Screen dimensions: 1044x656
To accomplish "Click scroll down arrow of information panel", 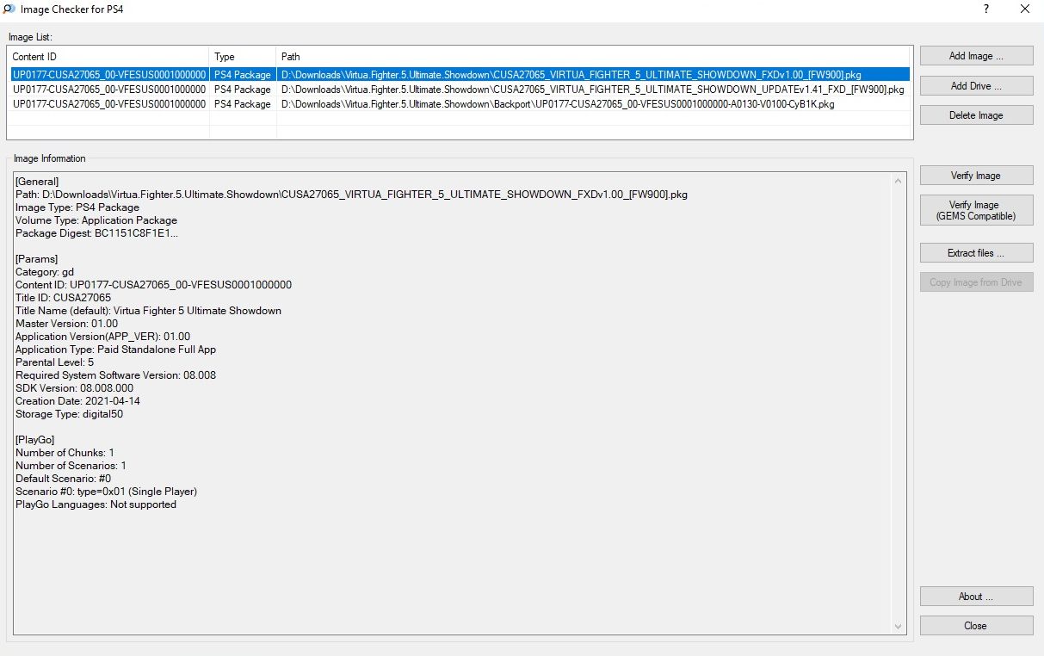I will tap(899, 627).
